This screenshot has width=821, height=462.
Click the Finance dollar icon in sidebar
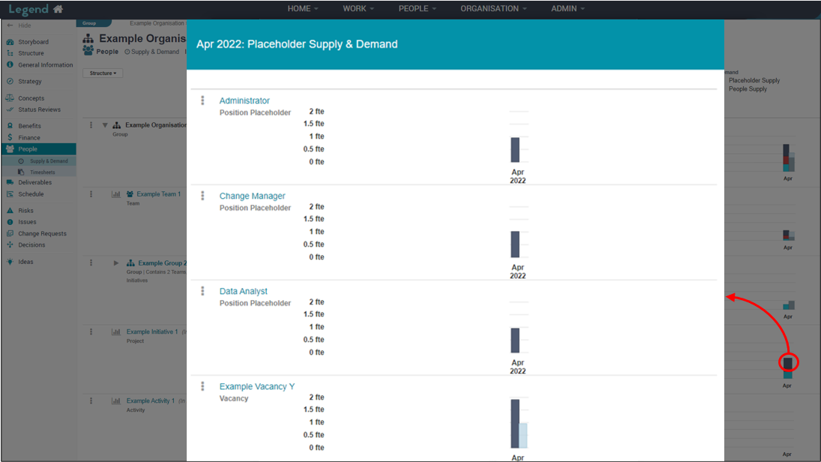[x=10, y=138]
